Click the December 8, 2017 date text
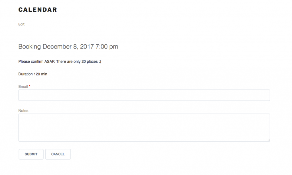 (x=68, y=47)
